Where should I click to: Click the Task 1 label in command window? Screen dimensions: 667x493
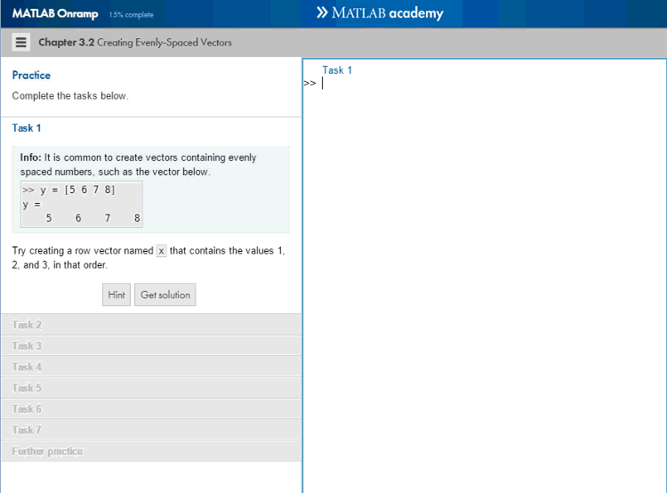coord(337,70)
